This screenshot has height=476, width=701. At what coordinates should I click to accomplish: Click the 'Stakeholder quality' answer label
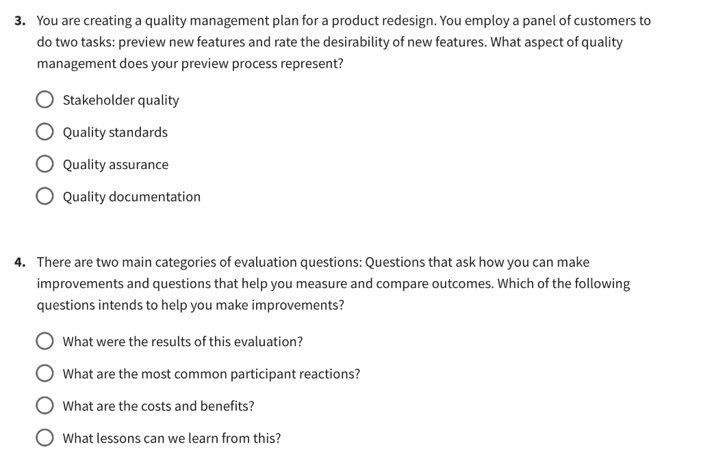pyautogui.click(x=120, y=100)
